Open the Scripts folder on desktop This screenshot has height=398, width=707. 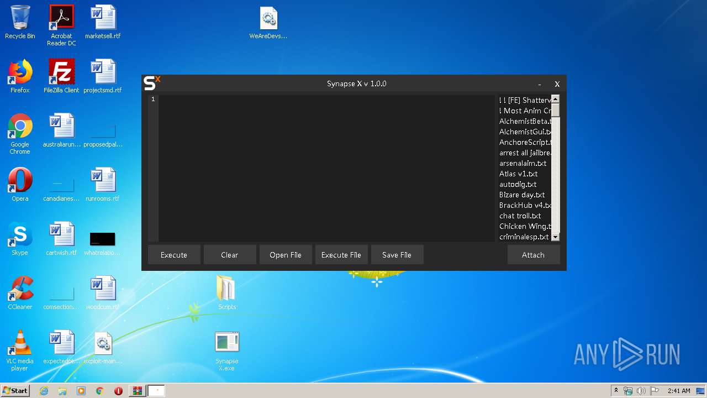[227, 293]
